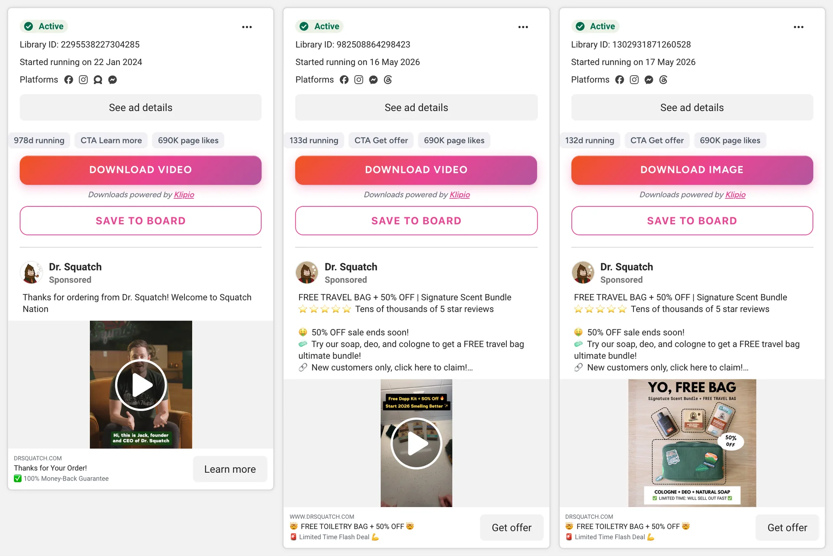The width and height of the screenshot is (833, 556).
Task: Click the 978d running tag
Action: [x=39, y=141]
